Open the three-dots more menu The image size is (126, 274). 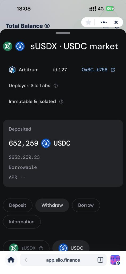pyautogui.click(x=104, y=22)
